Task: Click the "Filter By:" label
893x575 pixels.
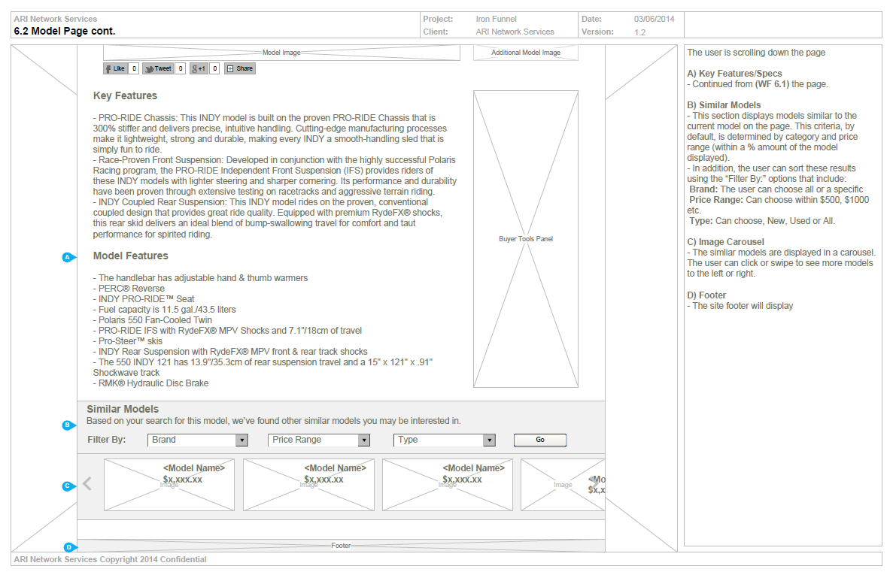Action: 107,440
